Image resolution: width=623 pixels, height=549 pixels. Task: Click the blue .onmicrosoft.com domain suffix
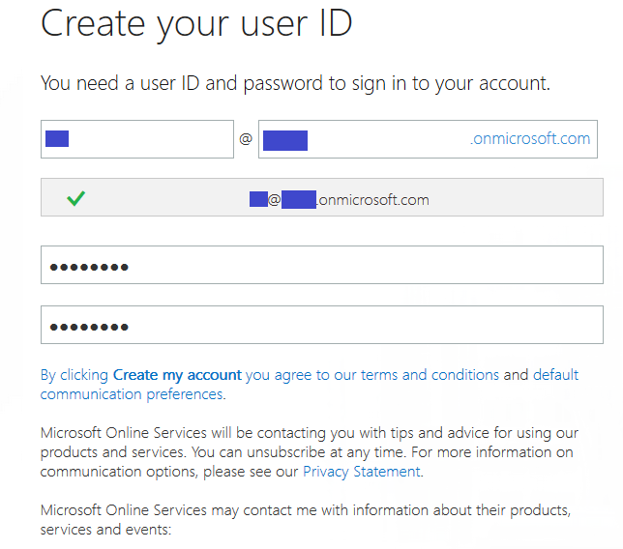tap(530, 139)
